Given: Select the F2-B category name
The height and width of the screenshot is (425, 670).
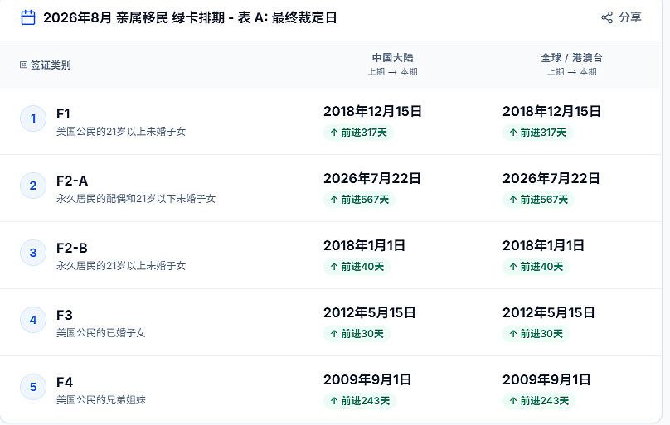Looking at the screenshot, I should click(72, 248).
